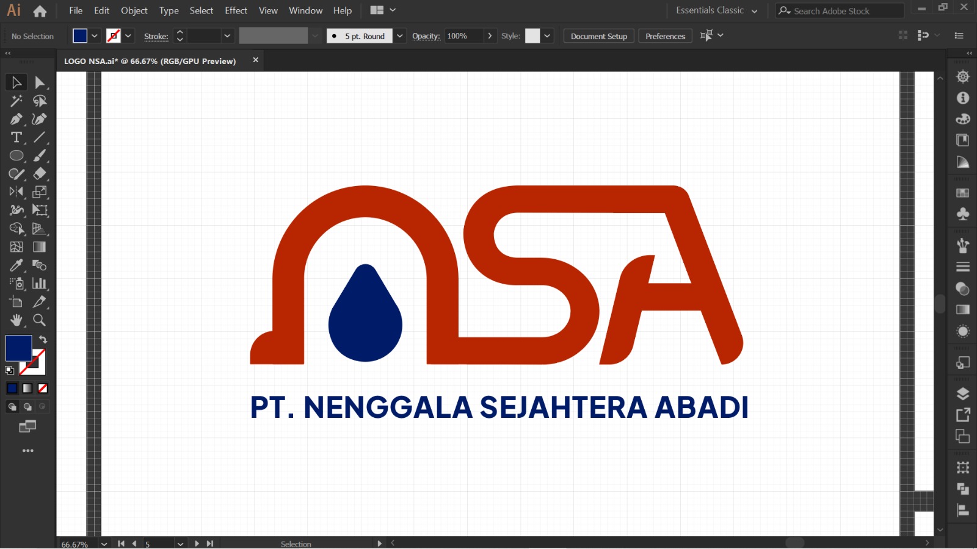Open the Object menu
The height and width of the screenshot is (549, 977).
134,10
